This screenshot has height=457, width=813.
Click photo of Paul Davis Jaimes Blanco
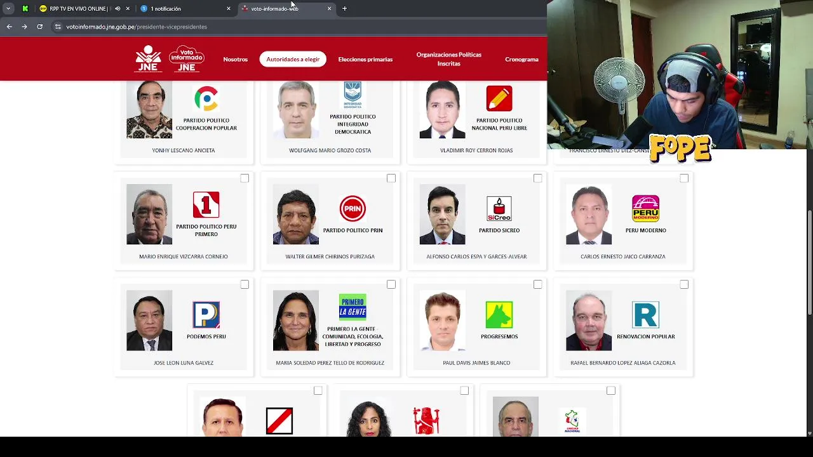[442, 321]
